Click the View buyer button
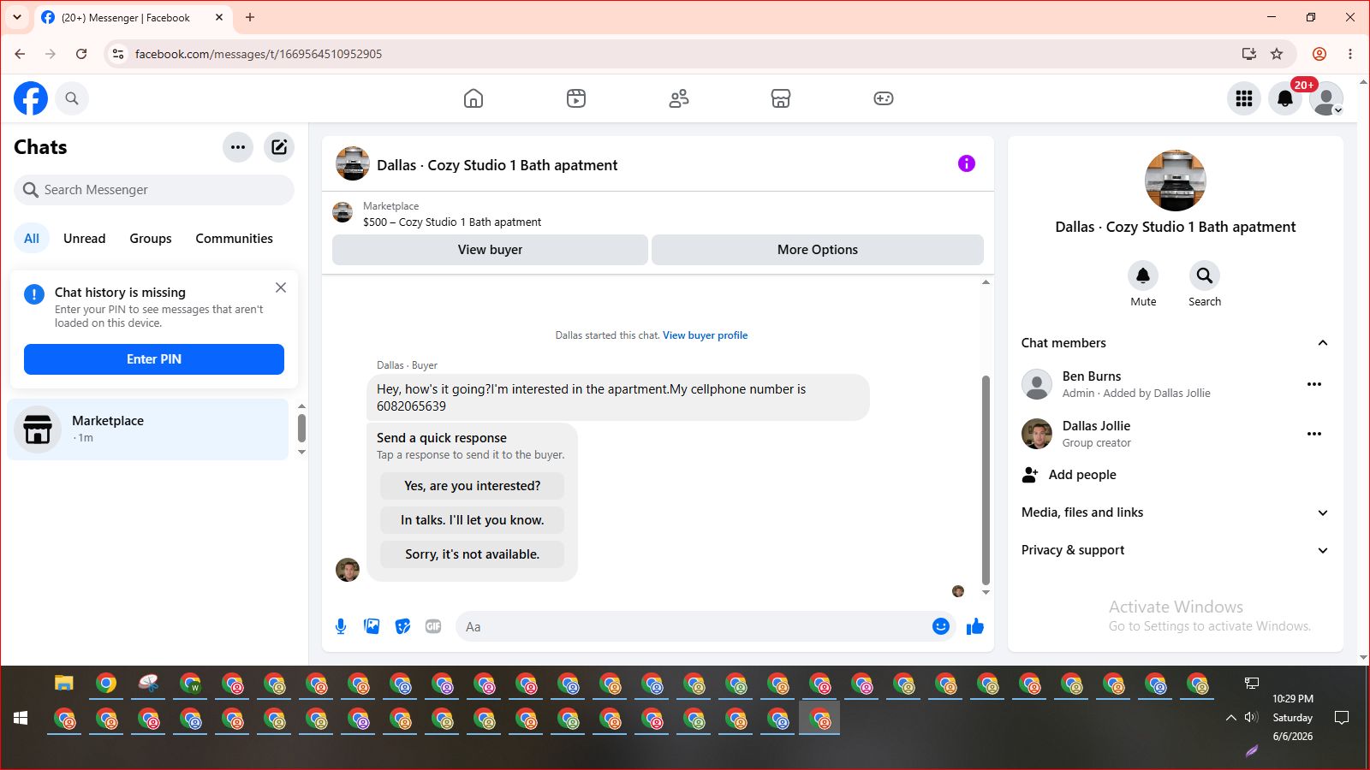The height and width of the screenshot is (770, 1370). (x=490, y=250)
